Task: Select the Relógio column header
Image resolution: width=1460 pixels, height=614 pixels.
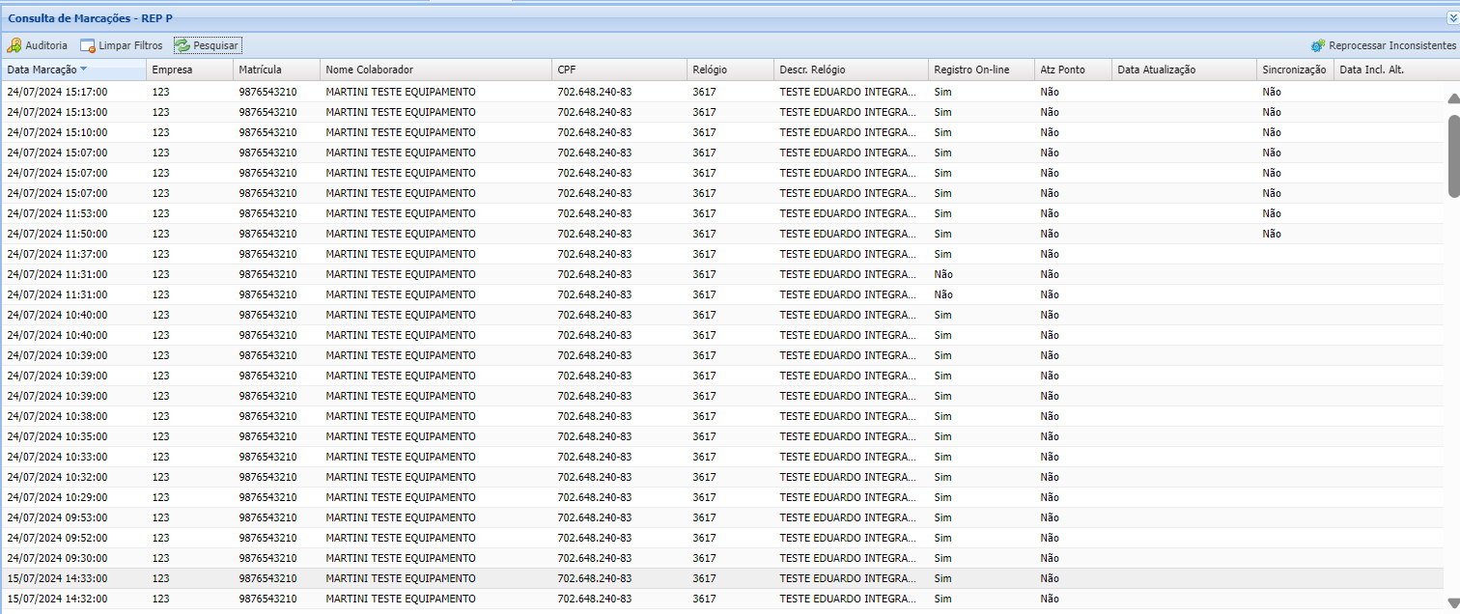Action: 730,70
